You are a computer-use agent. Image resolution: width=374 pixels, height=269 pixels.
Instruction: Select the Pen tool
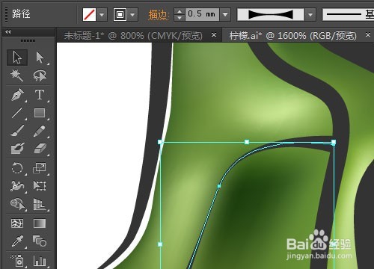(x=17, y=95)
